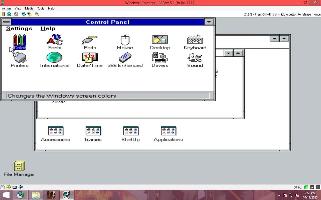This screenshot has height=200, width=321.
Task: Open the 86Box Media menu
Action: pos(29,8)
